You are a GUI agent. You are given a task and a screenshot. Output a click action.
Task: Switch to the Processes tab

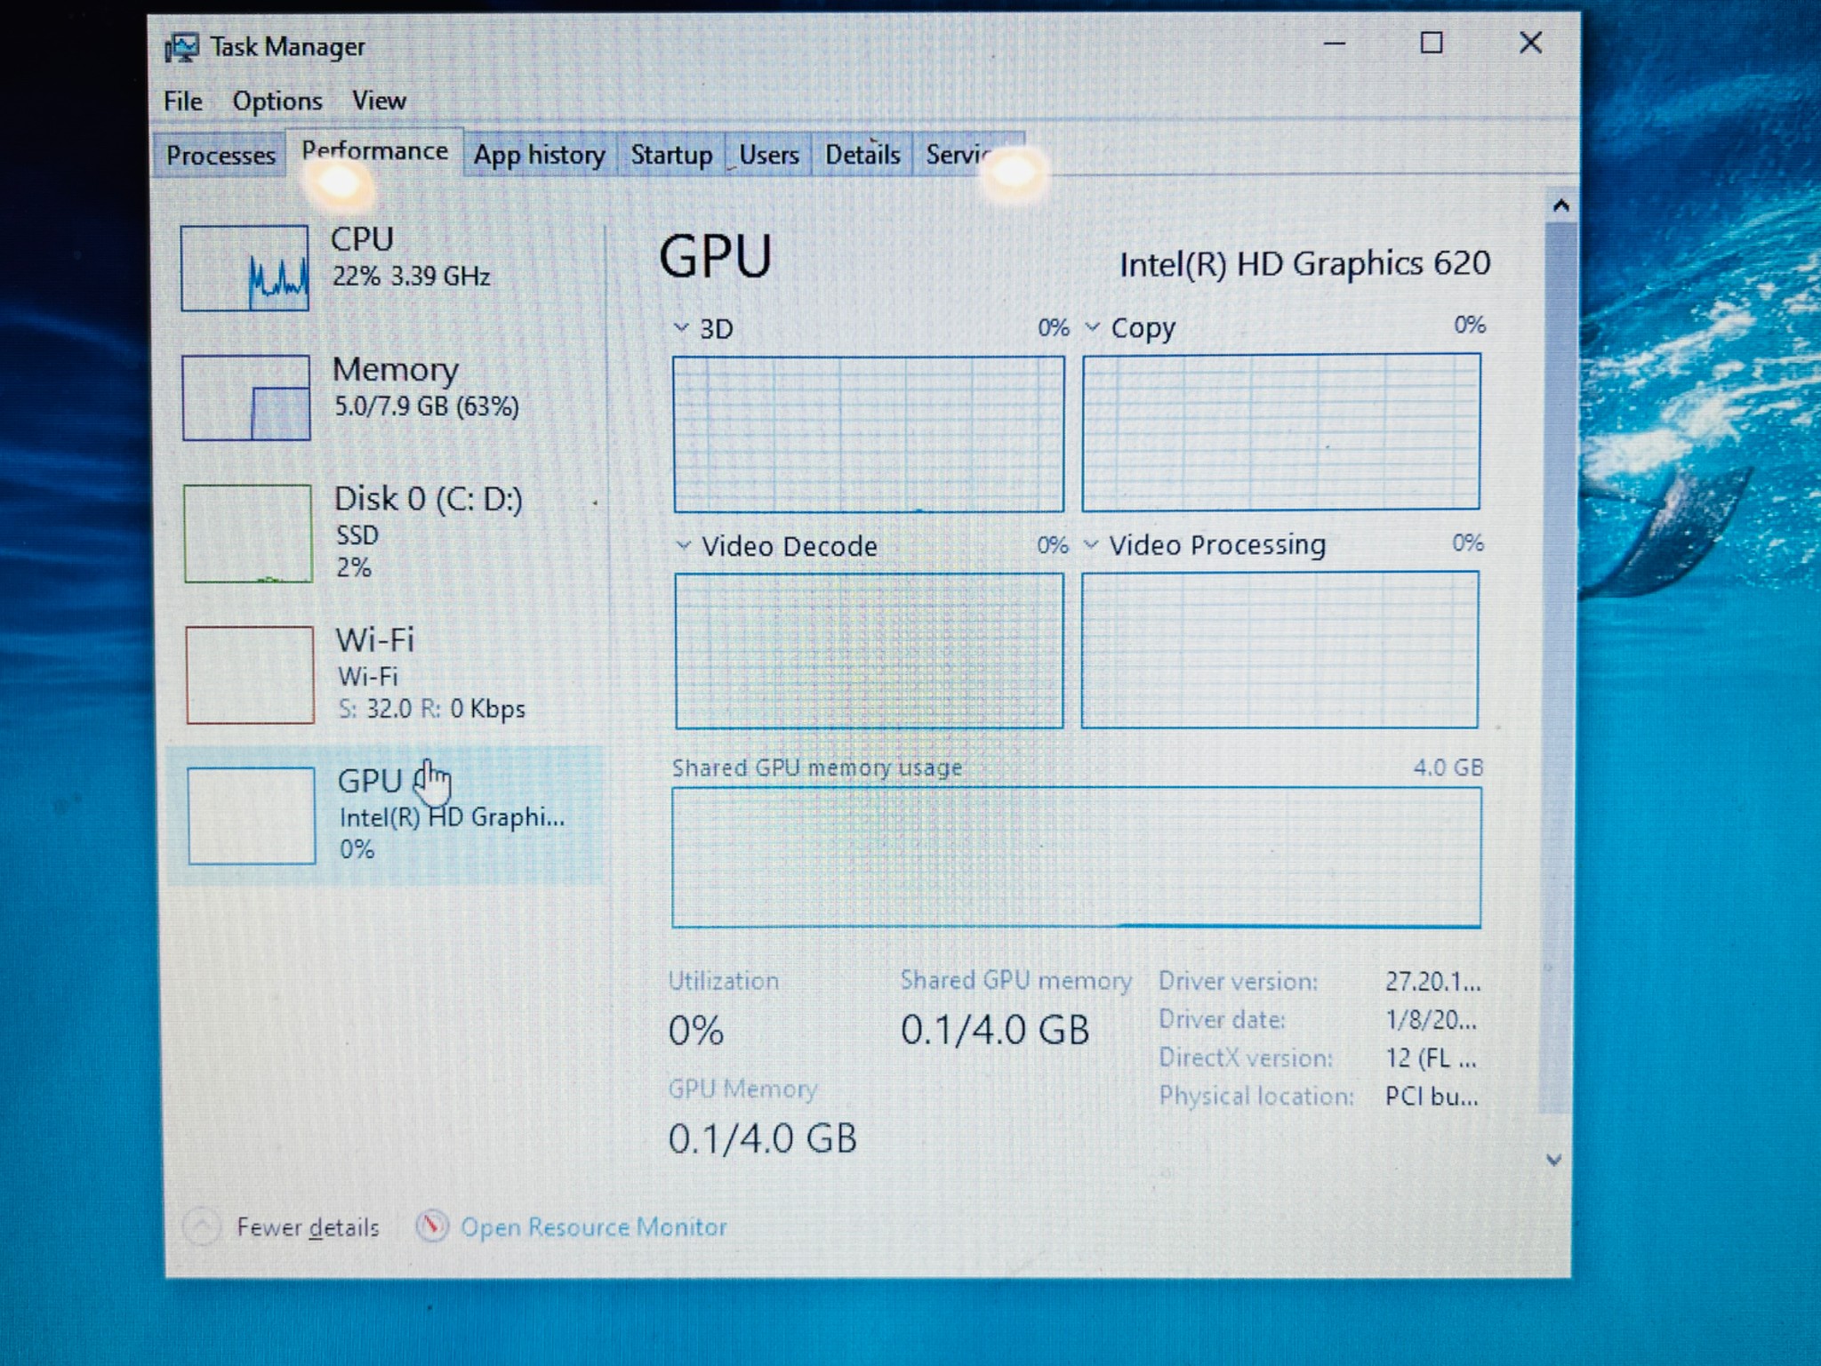(221, 156)
